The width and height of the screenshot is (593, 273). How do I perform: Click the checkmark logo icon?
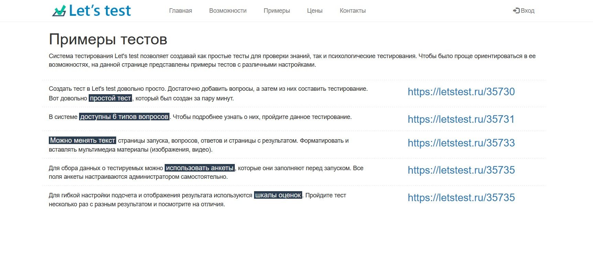(x=59, y=11)
